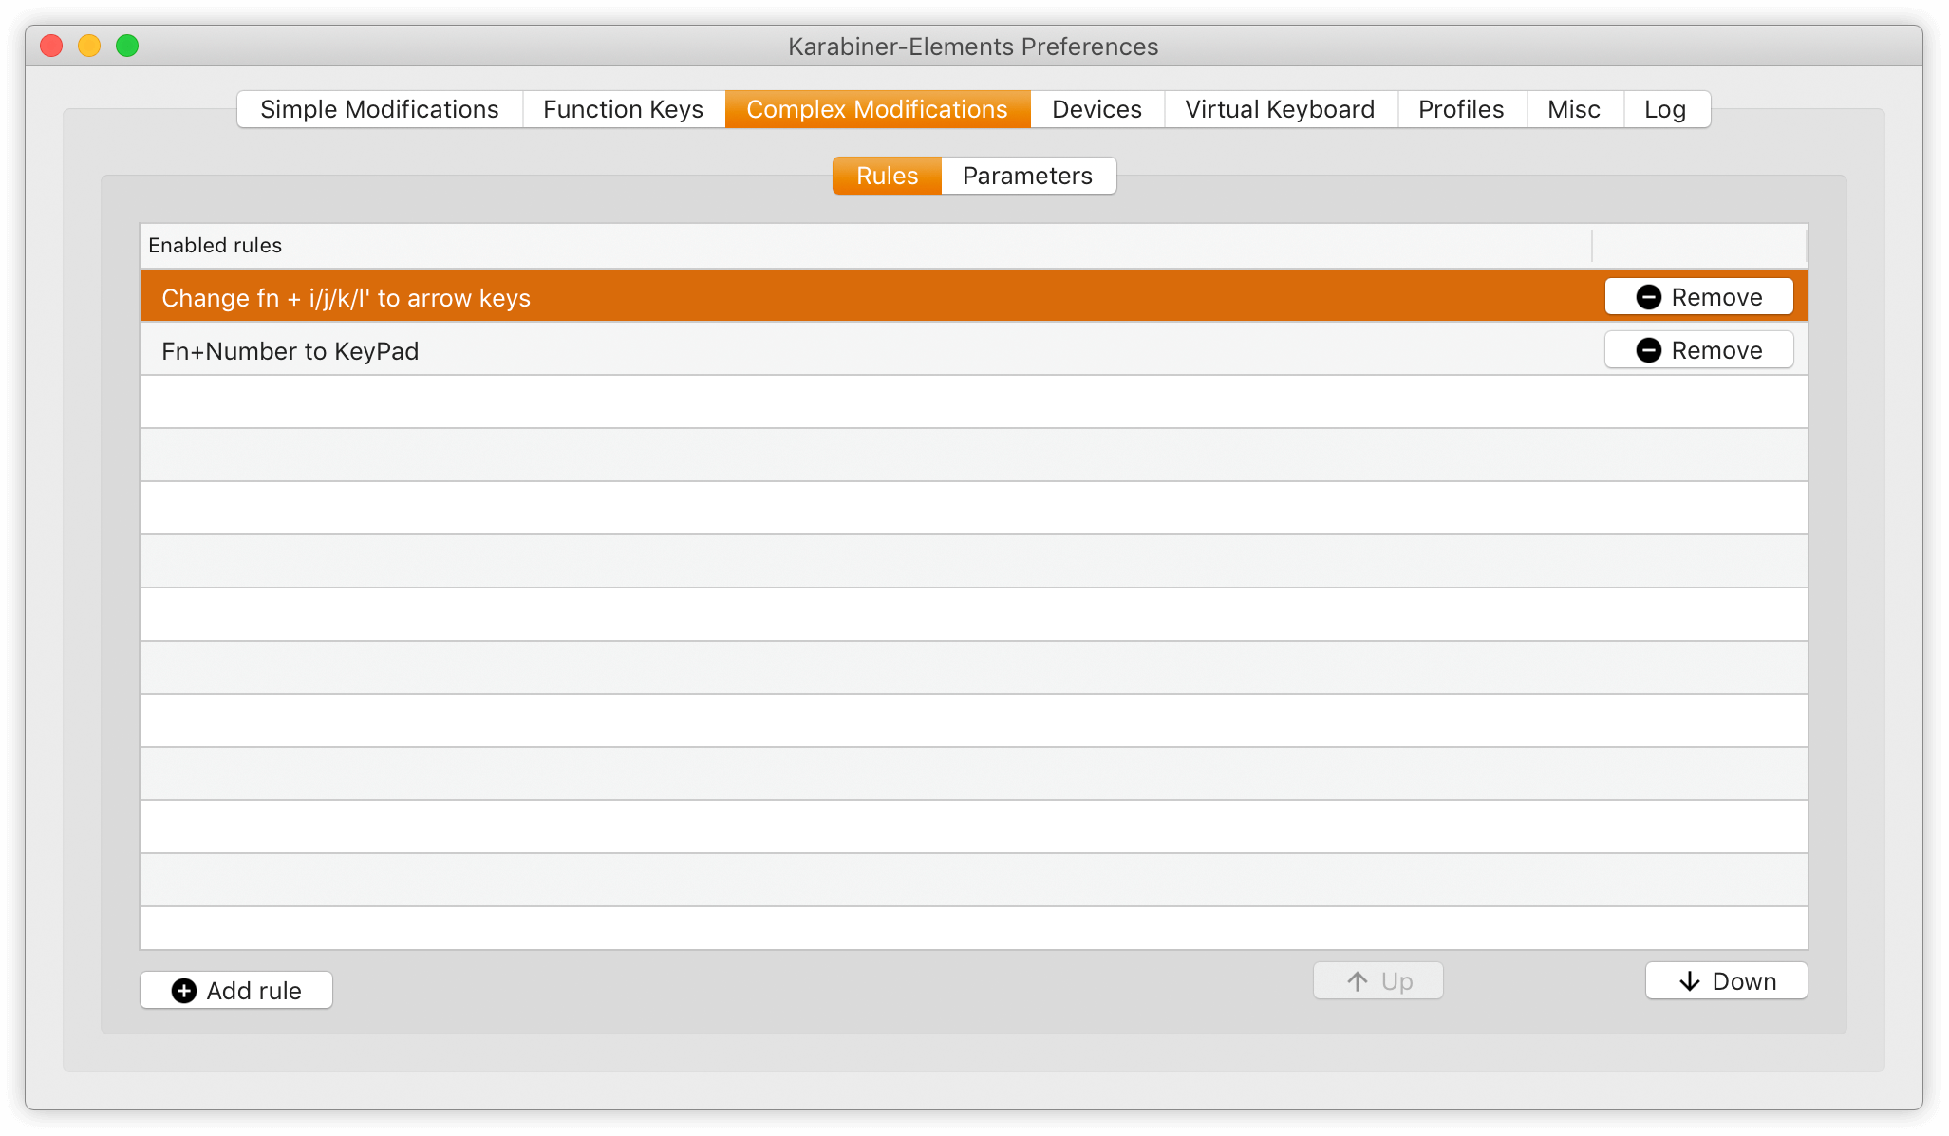Image resolution: width=1949 pixels, height=1136 pixels.
Task: Select 'Change fn + i/j/k/l' to arrow keys' row
Action: pos(974,297)
